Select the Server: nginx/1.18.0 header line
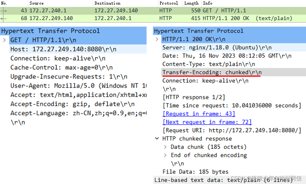Image resolution: width=306 pixels, height=184 pixels. (234, 48)
